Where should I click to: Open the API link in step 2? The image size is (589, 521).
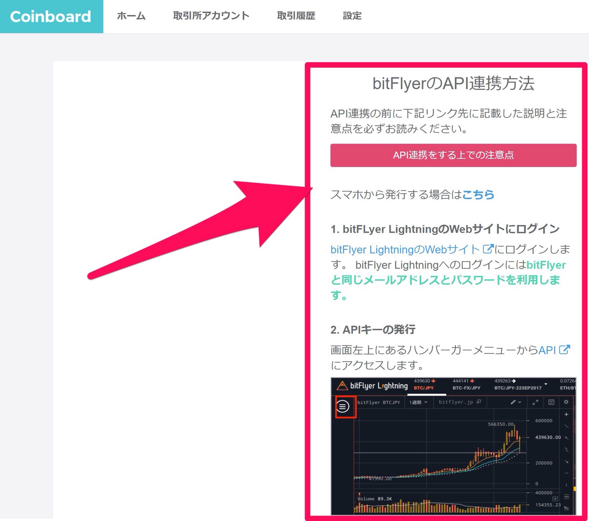click(547, 350)
